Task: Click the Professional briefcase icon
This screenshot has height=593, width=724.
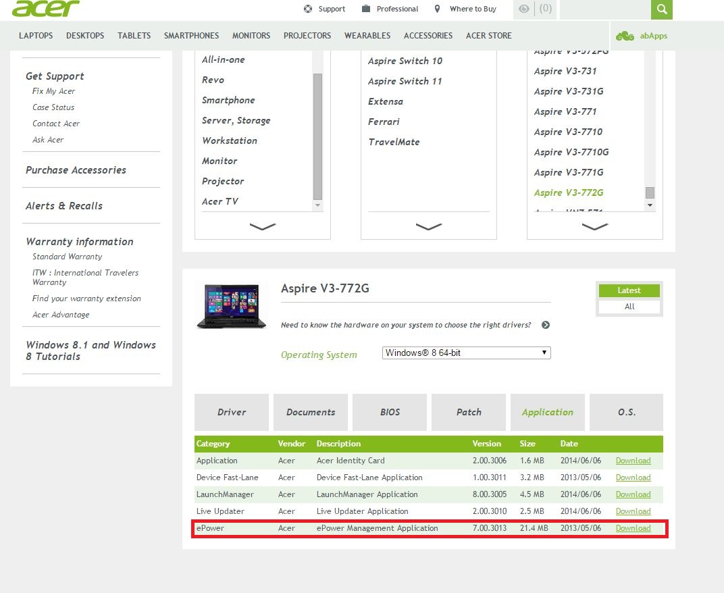Action: pos(366,9)
